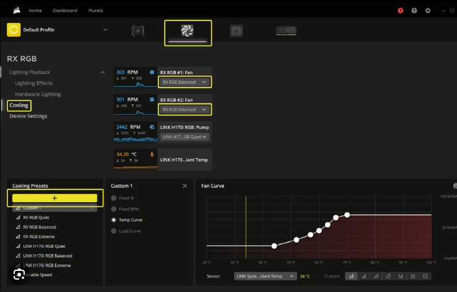Apply the concave quiet curve shape icon
Image resolution: width=457 pixels, height=292 pixels.
(363, 276)
